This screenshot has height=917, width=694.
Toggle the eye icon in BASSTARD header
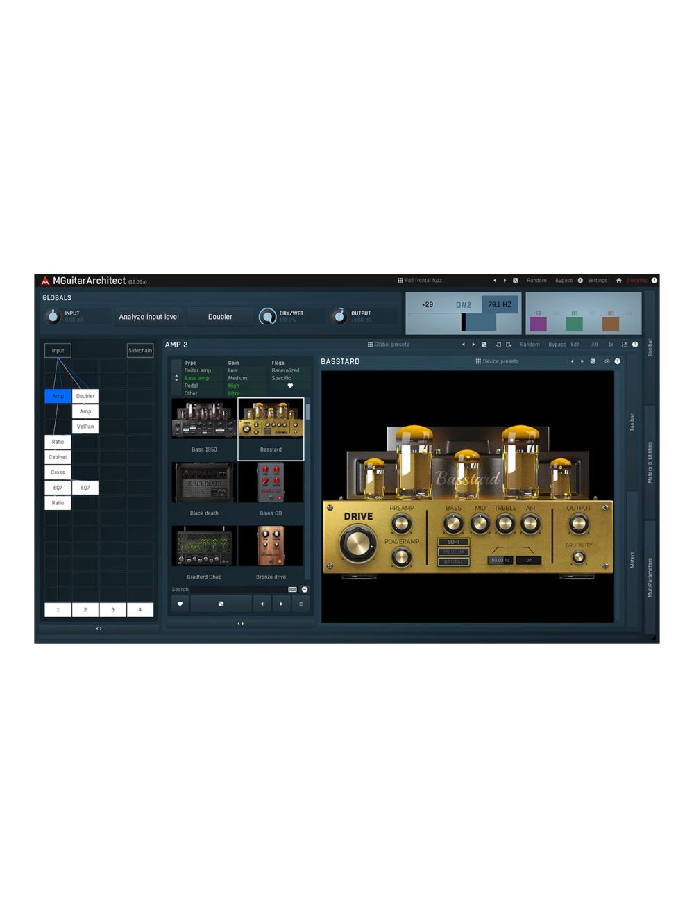pyautogui.click(x=607, y=361)
